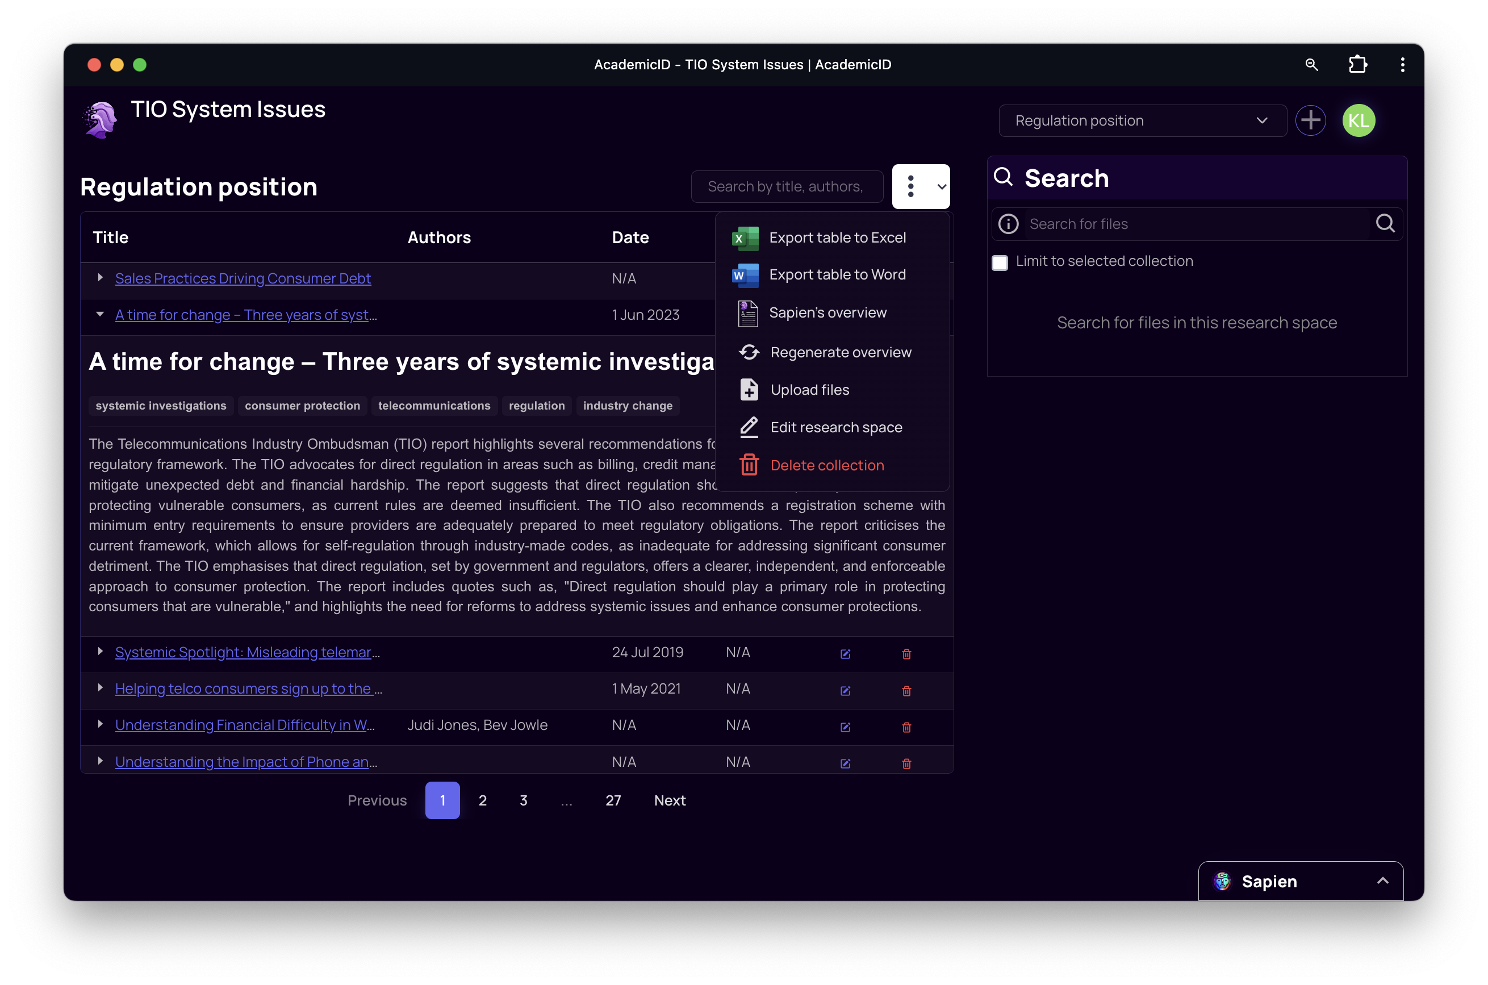Open the browser extensions puzzle icon
The height and width of the screenshot is (985, 1488).
pos(1357,65)
